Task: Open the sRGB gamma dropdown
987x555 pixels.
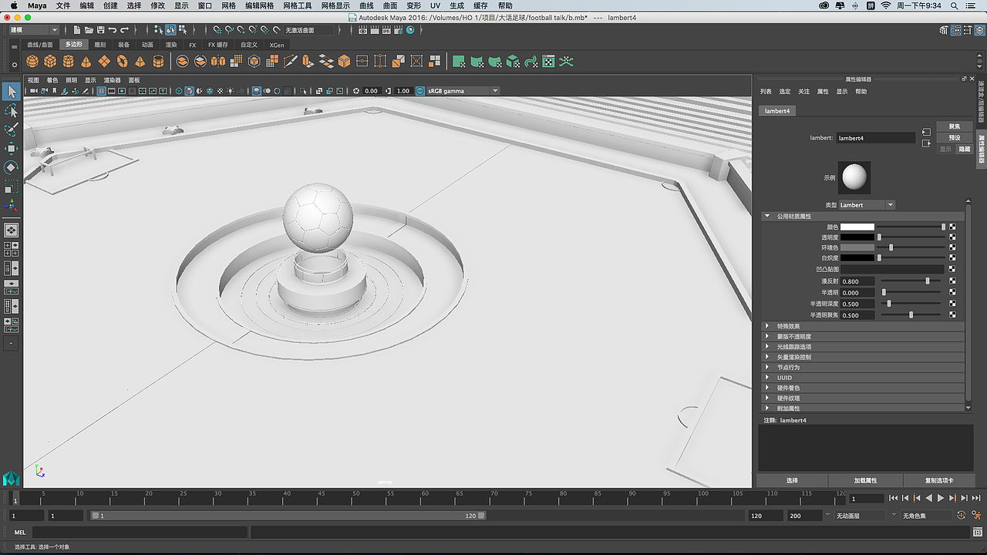Action: pyautogui.click(x=463, y=91)
